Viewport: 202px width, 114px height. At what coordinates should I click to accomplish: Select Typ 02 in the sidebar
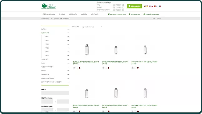47,40
